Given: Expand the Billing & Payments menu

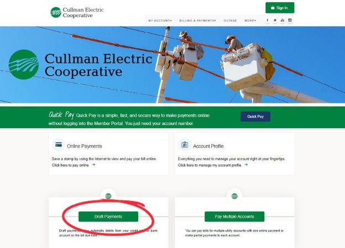Looking at the screenshot, I should pyautogui.click(x=197, y=20).
